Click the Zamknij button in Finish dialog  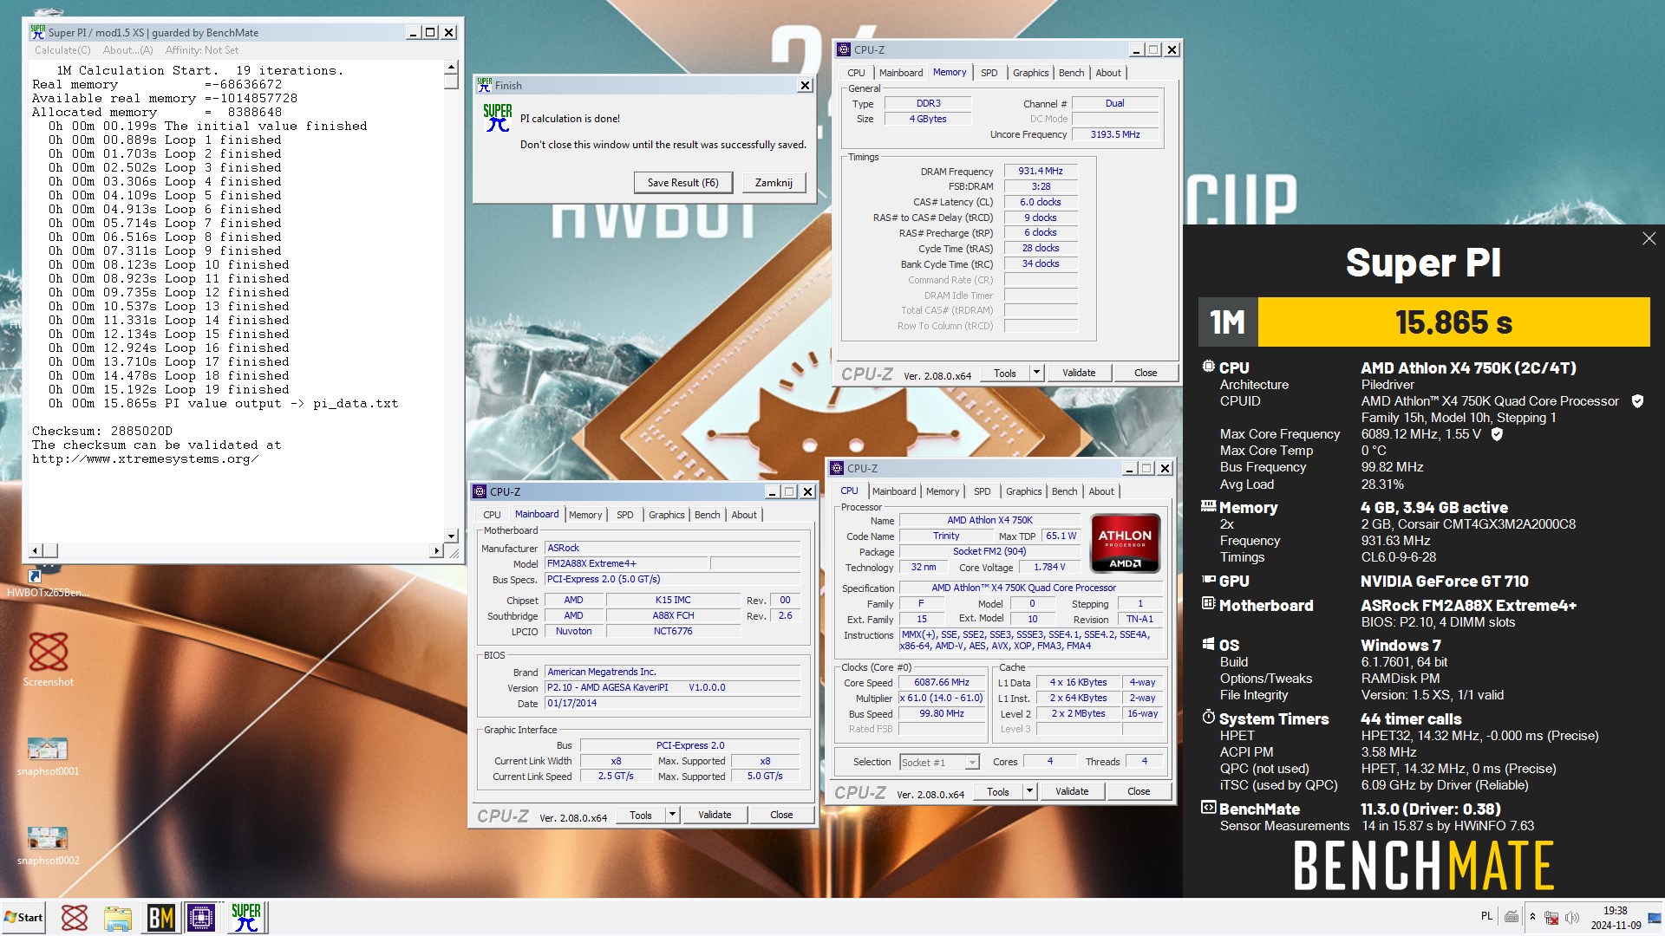coord(774,183)
